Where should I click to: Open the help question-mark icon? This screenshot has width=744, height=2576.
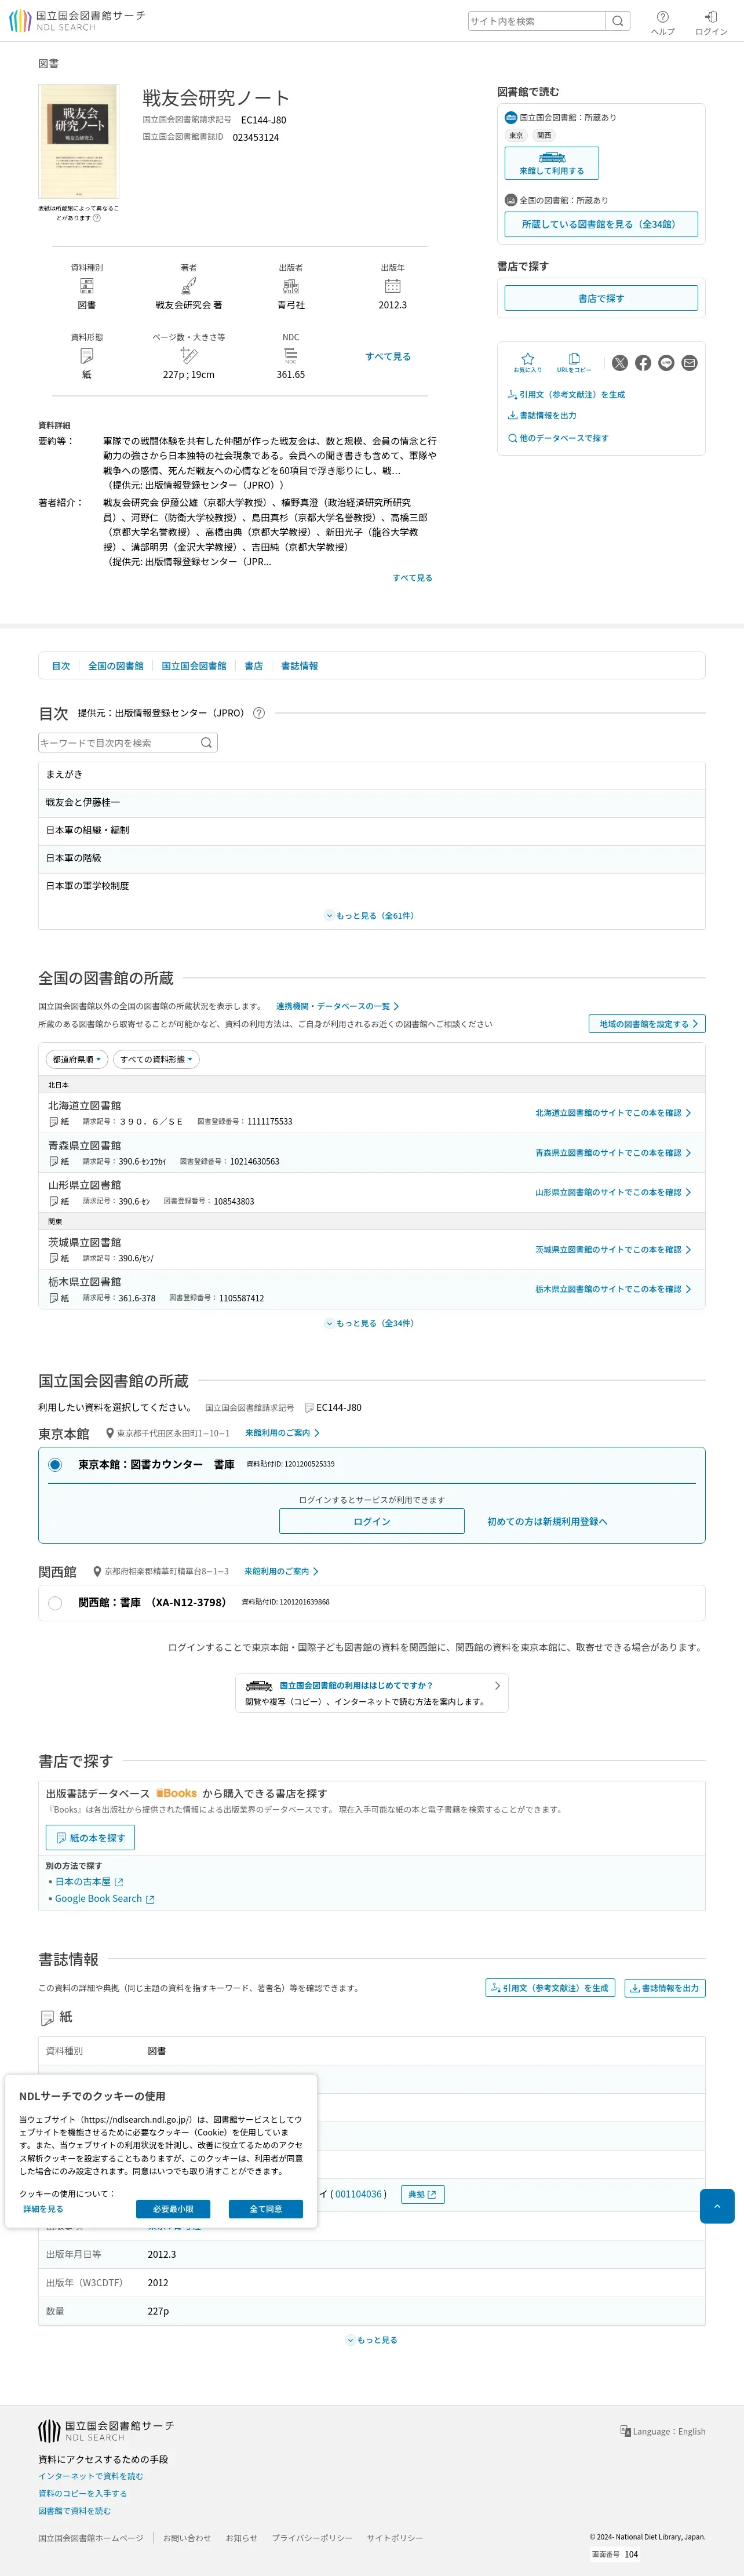663,17
